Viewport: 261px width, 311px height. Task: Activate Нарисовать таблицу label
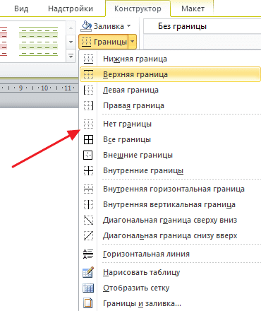tap(142, 272)
